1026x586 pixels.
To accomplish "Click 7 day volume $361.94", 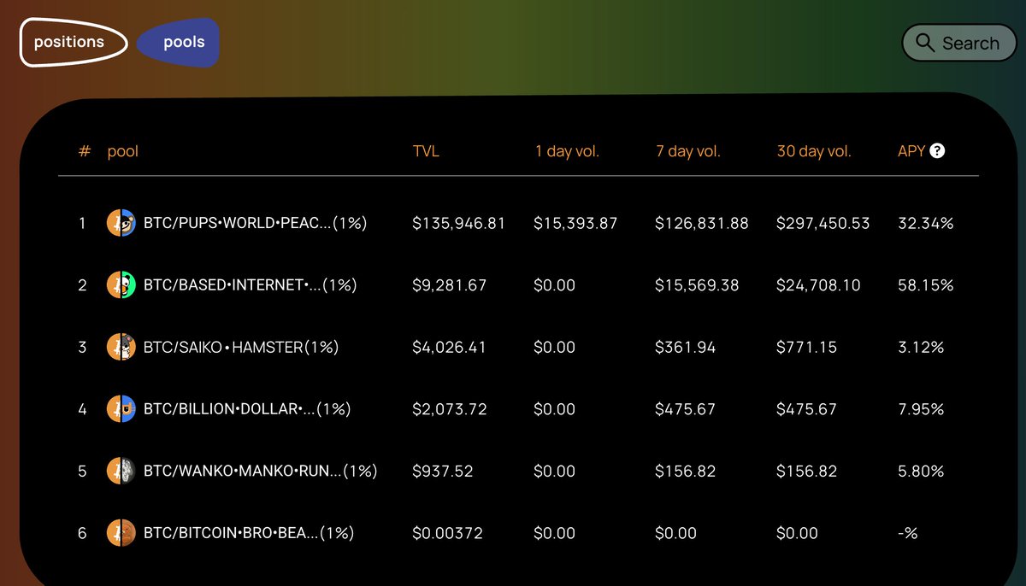I will click(685, 347).
